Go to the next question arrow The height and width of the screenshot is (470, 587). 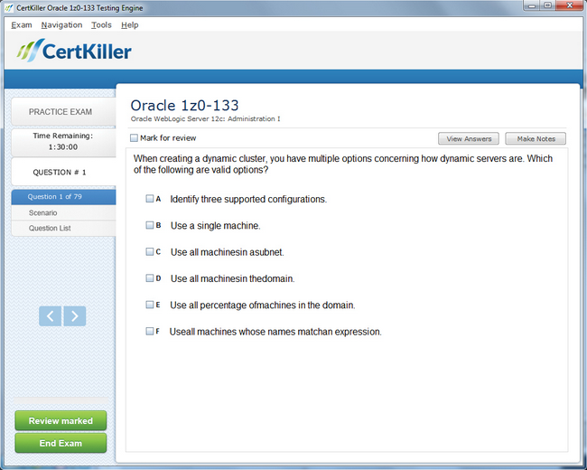pos(74,316)
